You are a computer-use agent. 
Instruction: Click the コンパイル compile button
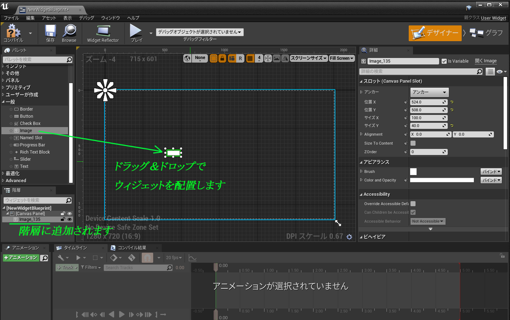point(13,33)
